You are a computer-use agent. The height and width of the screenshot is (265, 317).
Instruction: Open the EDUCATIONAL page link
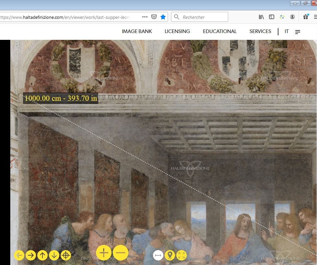[x=220, y=31]
